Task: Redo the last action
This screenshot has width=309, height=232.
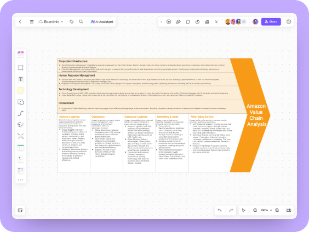Action: pyautogui.click(x=231, y=210)
